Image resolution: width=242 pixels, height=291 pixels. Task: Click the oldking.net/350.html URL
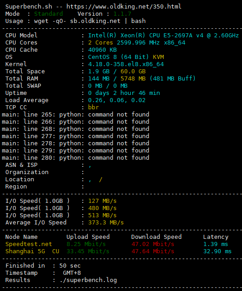(124, 7)
